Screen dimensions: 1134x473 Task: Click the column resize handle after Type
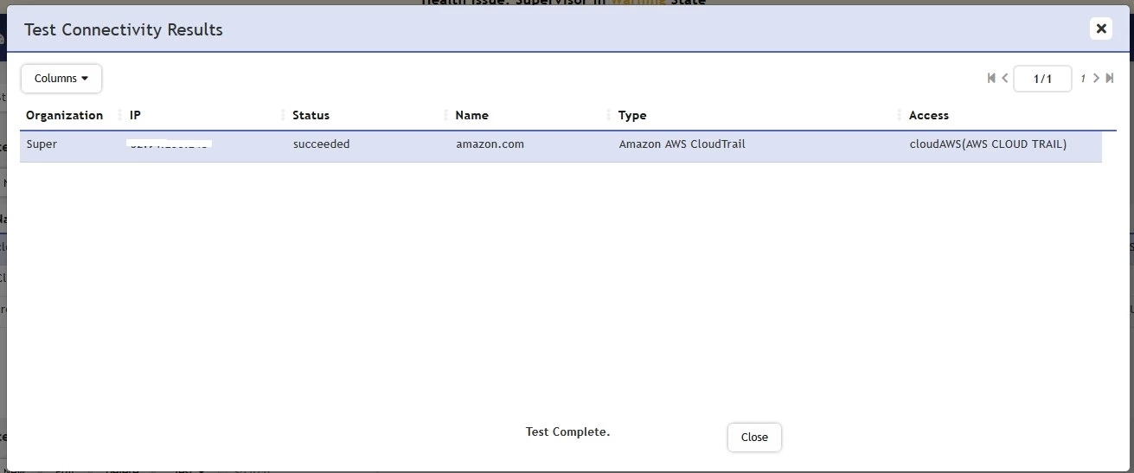pyautogui.click(x=900, y=115)
